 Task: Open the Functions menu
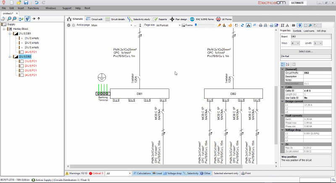(x=33, y=8)
